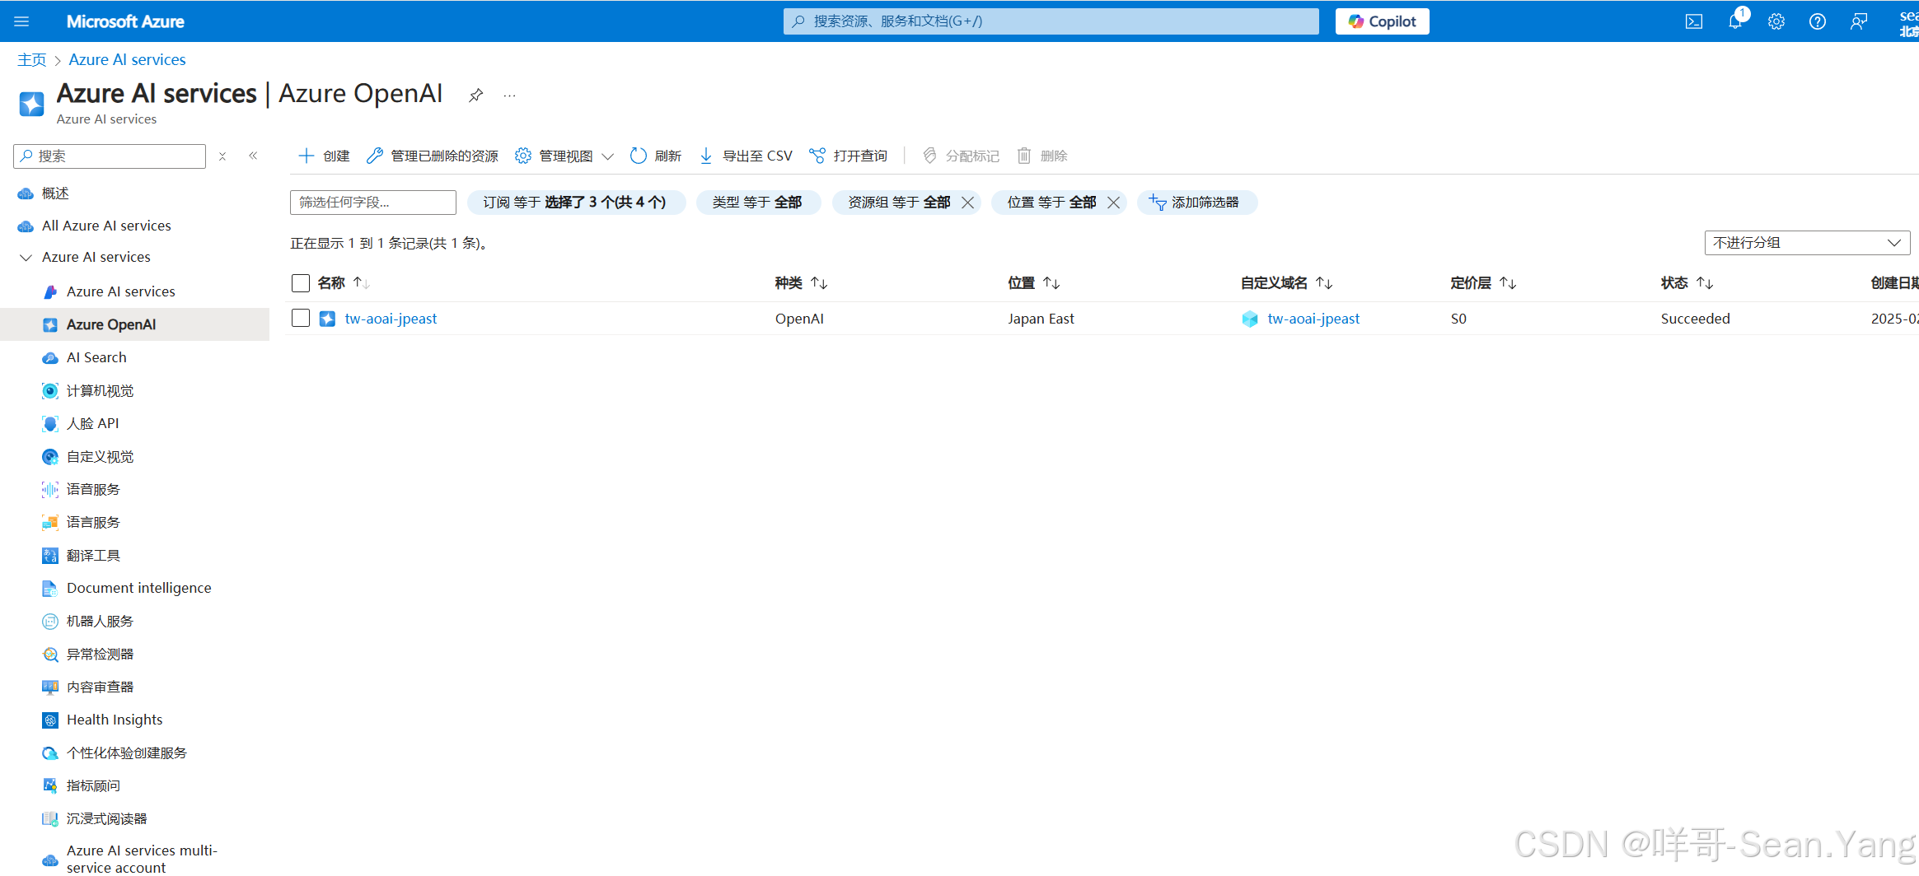The height and width of the screenshot is (876, 1919).
Task: Toggle the select-all header checkbox
Action: 301,283
